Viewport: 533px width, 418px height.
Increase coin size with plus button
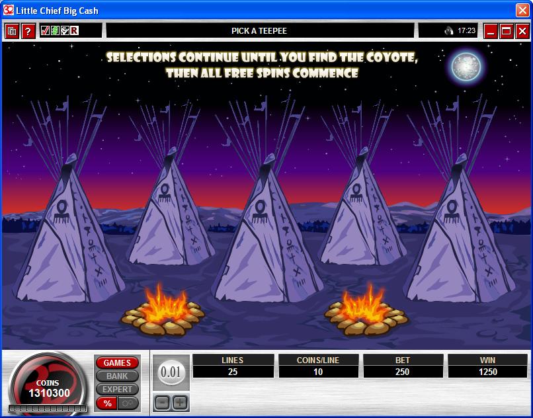pos(180,402)
